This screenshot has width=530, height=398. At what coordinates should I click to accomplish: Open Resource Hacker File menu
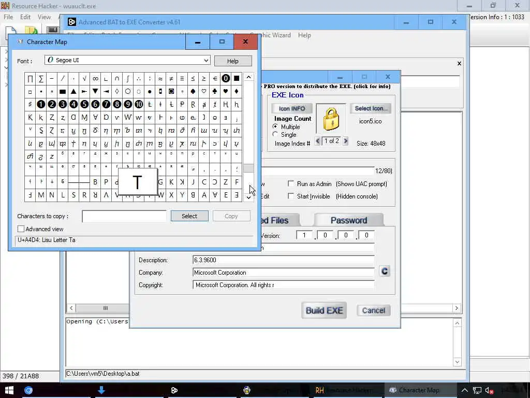(8, 17)
